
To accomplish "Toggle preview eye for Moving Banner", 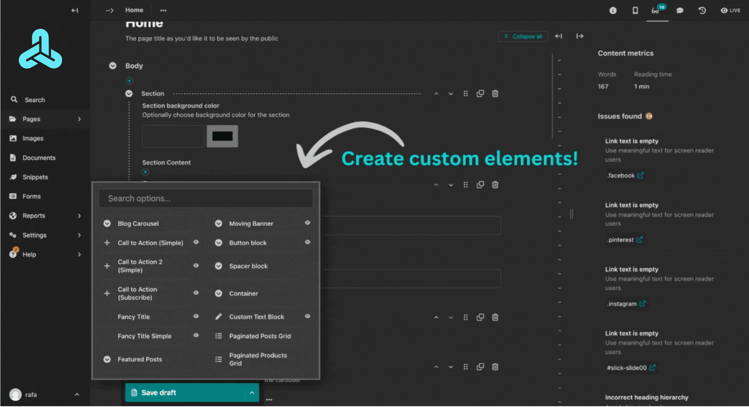I will (307, 223).
